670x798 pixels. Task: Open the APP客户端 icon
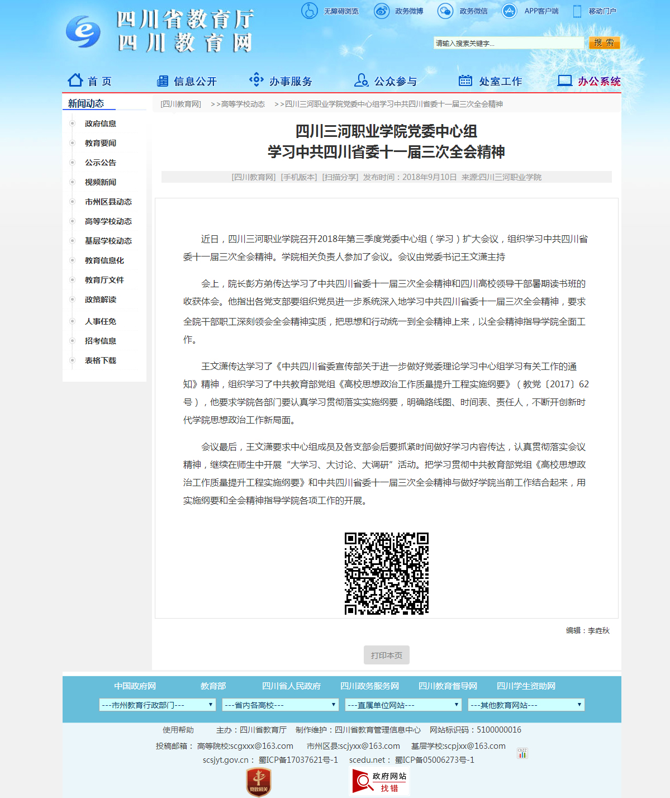coord(509,11)
